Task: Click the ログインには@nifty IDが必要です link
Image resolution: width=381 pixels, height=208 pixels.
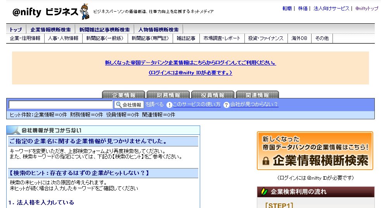Action: pos(190,72)
